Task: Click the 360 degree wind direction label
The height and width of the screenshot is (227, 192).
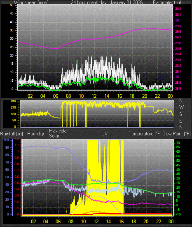Action: (13, 101)
